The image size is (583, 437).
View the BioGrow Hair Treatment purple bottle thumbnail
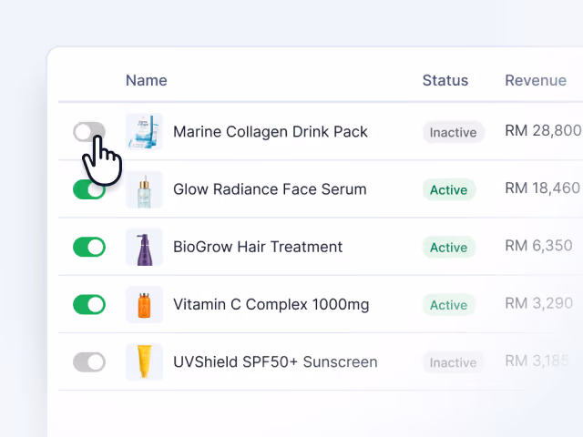pyautogui.click(x=144, y=247)
